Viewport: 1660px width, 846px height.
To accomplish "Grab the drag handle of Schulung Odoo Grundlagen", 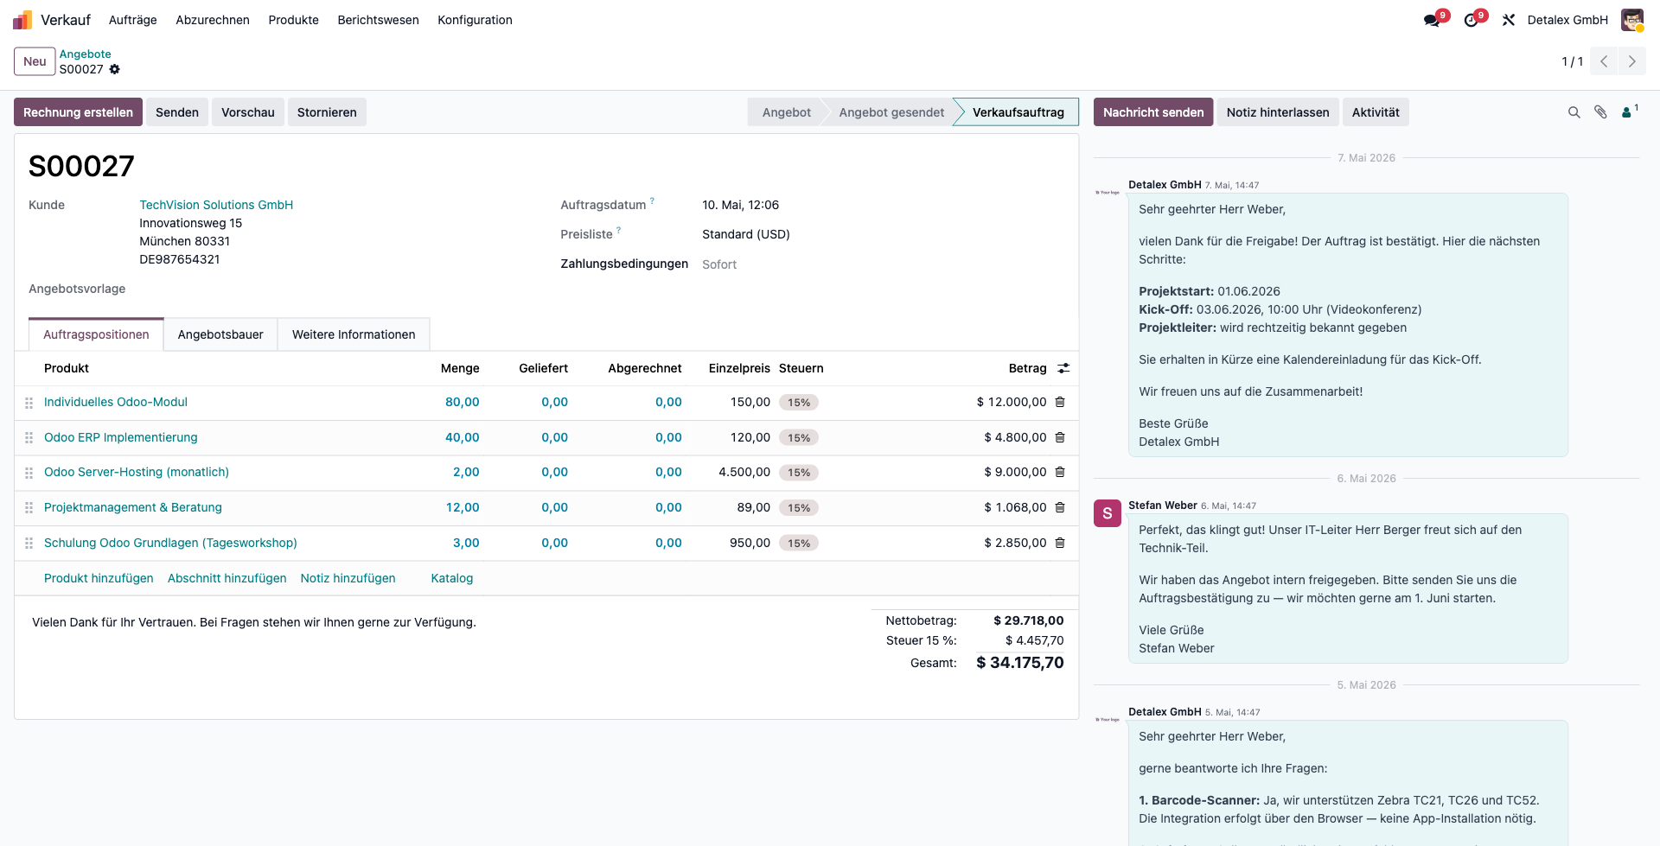I will click(x=29, y=544).
